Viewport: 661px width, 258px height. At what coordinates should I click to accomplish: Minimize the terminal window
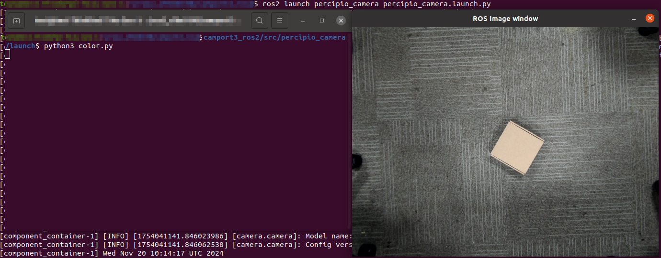[x=303, y=21]
